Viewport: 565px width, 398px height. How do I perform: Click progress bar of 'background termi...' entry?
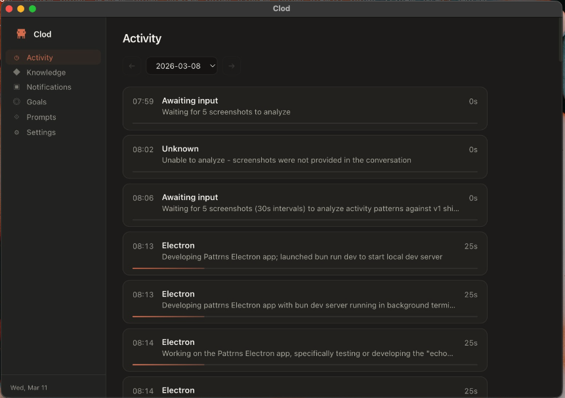click(305, 317)
